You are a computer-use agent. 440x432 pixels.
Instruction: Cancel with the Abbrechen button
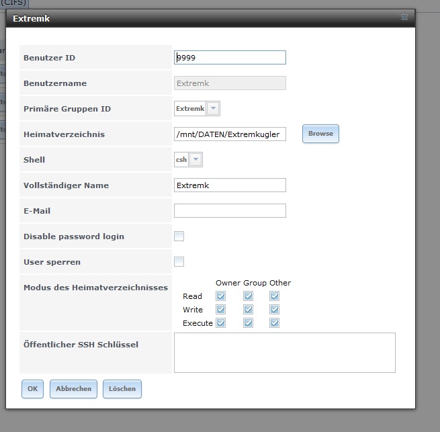73,389
